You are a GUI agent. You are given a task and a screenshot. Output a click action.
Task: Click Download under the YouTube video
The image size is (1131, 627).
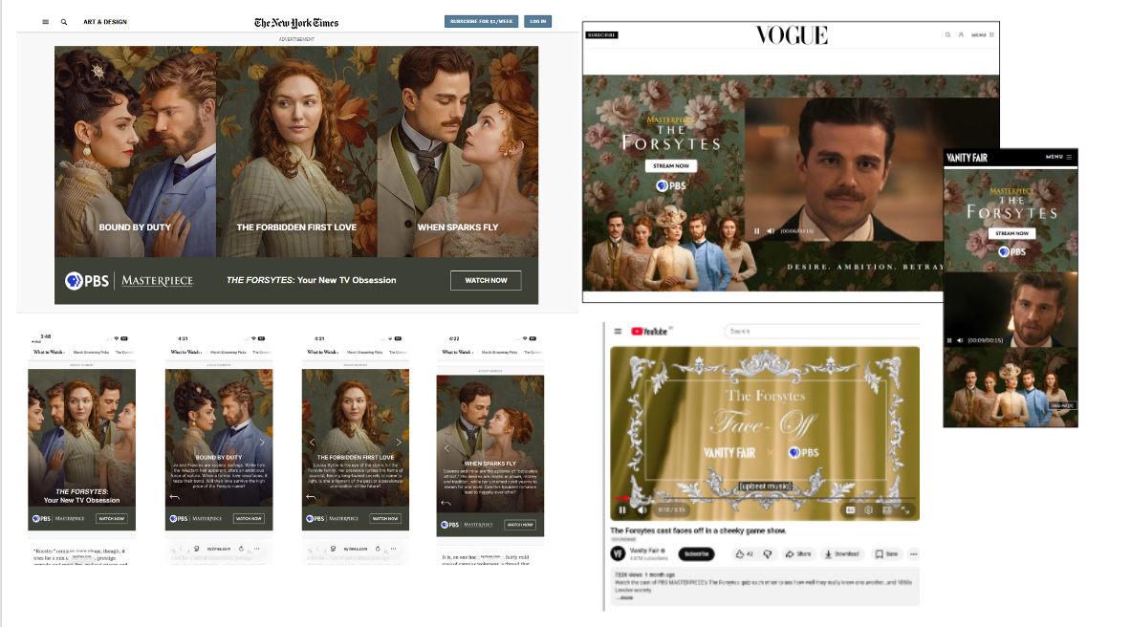(841, 554)
